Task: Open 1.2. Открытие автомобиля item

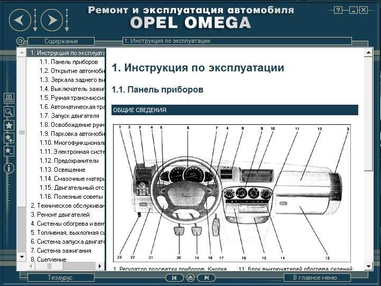Action: (72, 71)
